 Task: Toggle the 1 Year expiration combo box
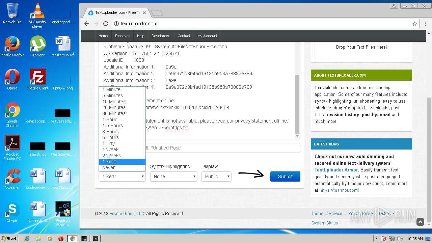(122, 177)
